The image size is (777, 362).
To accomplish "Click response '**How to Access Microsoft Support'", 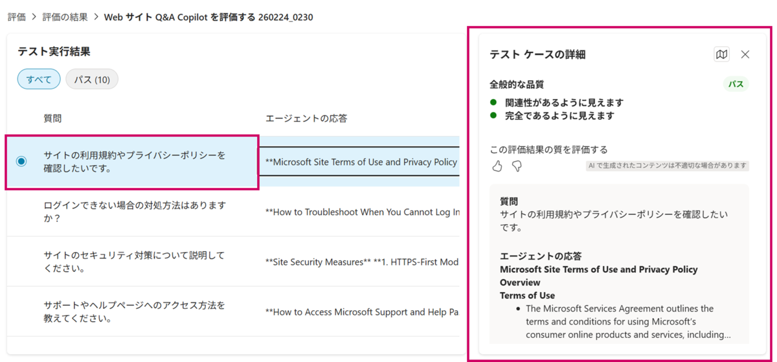I will click(363, 311).
